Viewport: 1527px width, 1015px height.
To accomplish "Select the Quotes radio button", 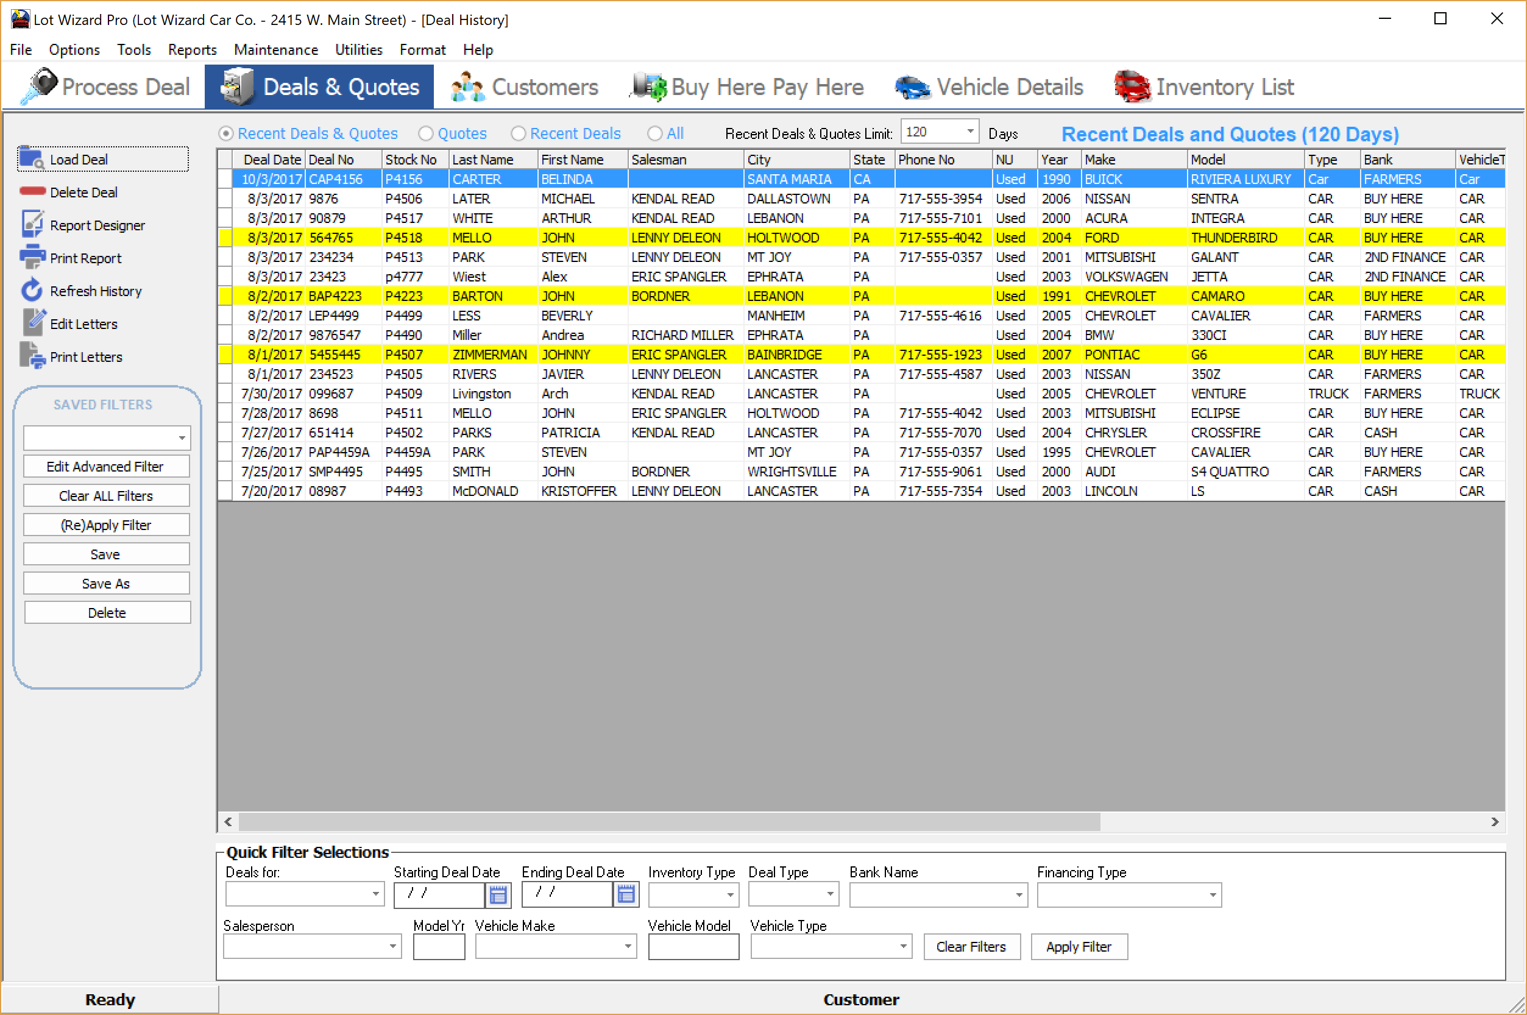I will click(425, 133).
